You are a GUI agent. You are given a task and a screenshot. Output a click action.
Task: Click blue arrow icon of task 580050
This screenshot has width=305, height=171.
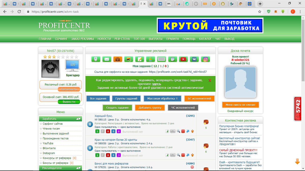pos(188,155)
